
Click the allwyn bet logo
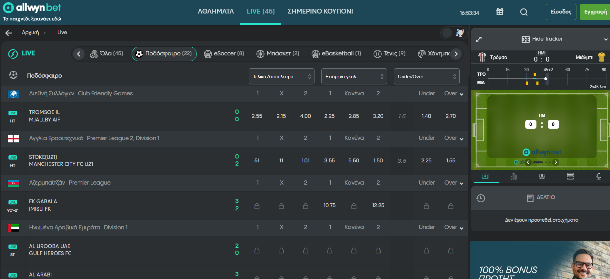click(x=32, y=8)
